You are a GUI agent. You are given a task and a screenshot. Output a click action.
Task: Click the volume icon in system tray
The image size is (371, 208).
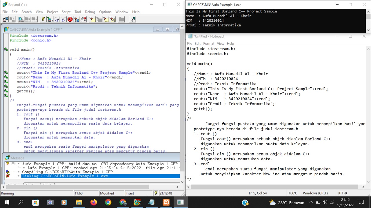coord(325,203)
